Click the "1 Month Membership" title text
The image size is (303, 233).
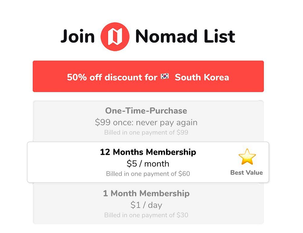click(x=146, y=193)
